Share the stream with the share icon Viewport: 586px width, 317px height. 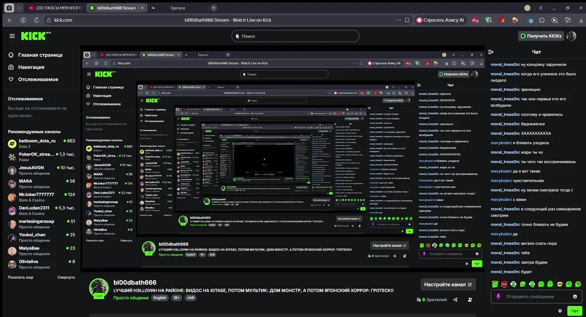455,299
